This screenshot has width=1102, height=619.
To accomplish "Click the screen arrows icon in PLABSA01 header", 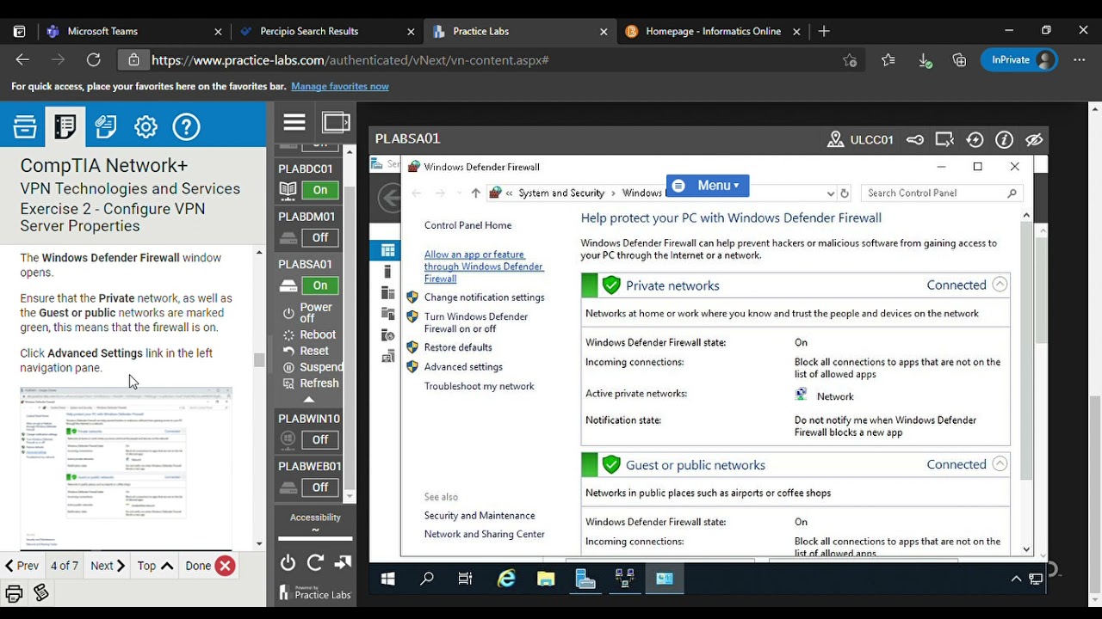I will [944, 139].
